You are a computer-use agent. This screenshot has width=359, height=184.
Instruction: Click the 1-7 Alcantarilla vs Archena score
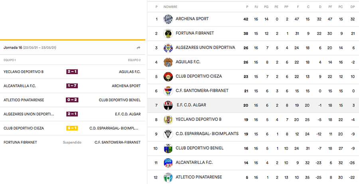point(72,86)
